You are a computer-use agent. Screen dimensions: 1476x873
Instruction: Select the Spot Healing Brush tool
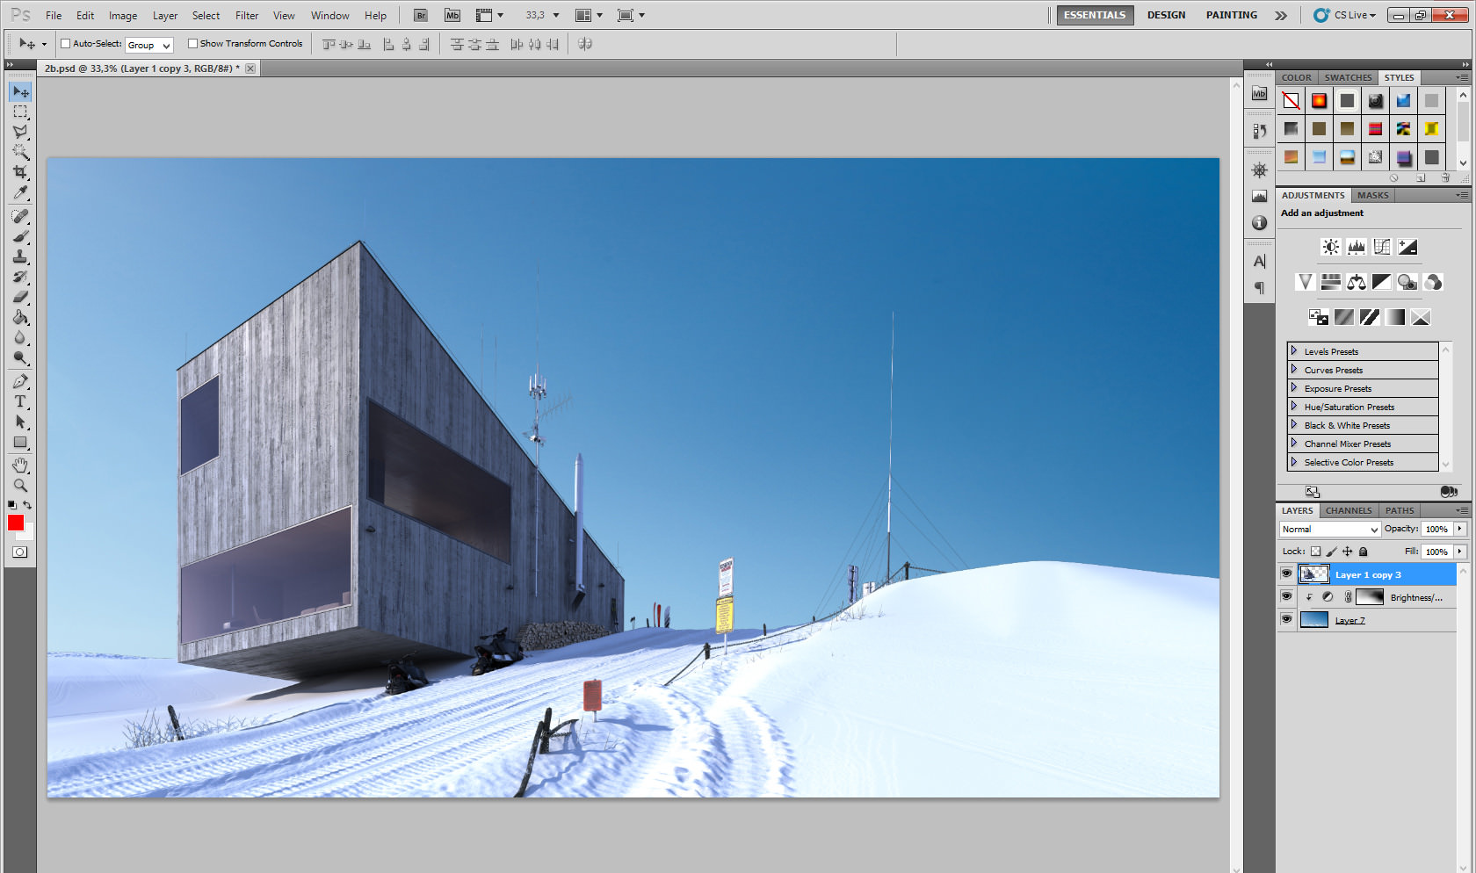coord(20,216)
